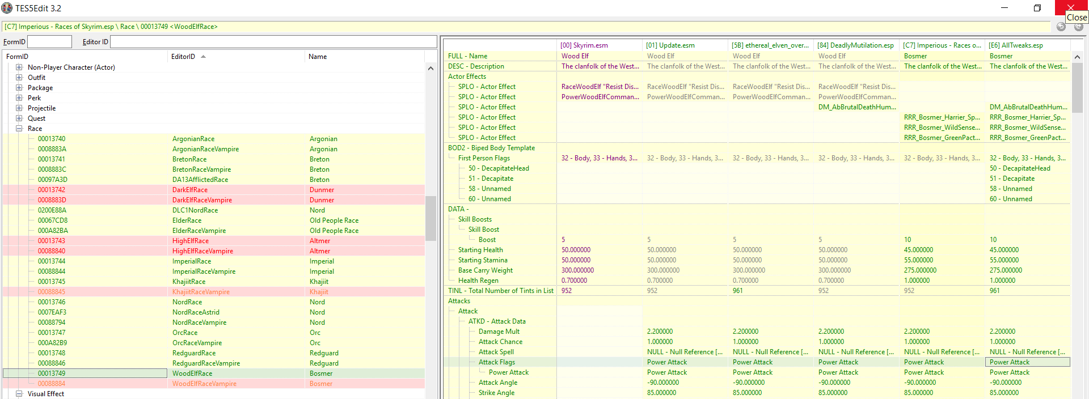Expand the Quest tree node
Screen dimensions: 1089x399
pos(19,118)
